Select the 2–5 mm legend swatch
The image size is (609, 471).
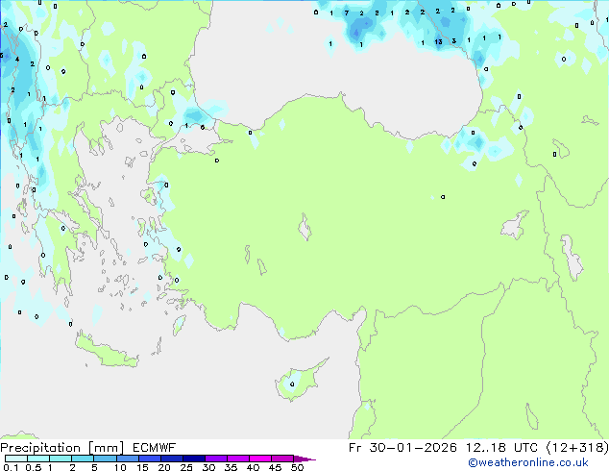click(x=83, y=459)
